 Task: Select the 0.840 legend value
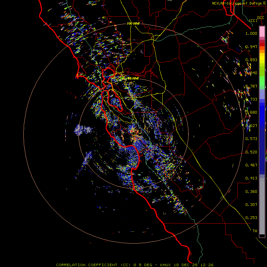(251, 73)
